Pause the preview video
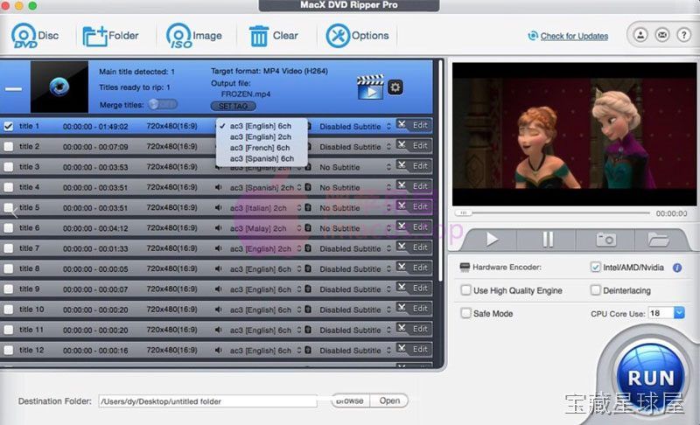Viewport: 700px width, 425px height. coord(548,240)
